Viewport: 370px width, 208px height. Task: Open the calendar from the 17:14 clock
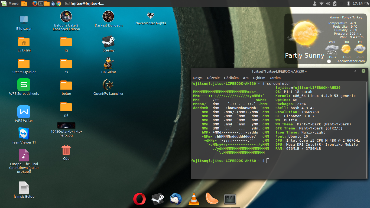tap(358, 4)
